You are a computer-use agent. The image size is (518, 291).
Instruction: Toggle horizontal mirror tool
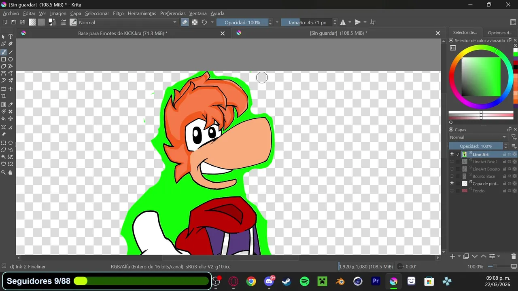(343, 22)
